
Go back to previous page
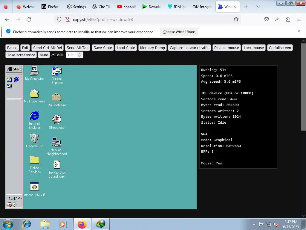click(x=7, y=19)
